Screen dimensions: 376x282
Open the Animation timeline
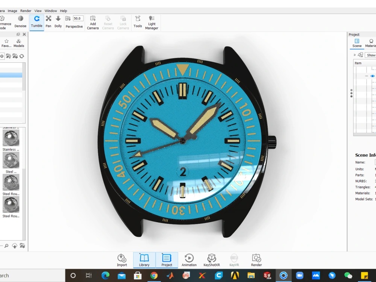[x=189, y=260]
